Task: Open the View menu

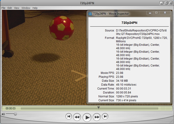Action: click(17, 8)
